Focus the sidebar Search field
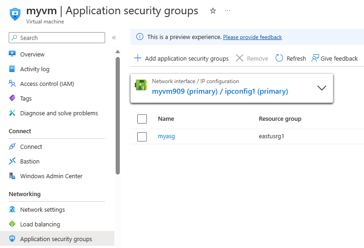 pyautogui.click(x=57, y=38)
